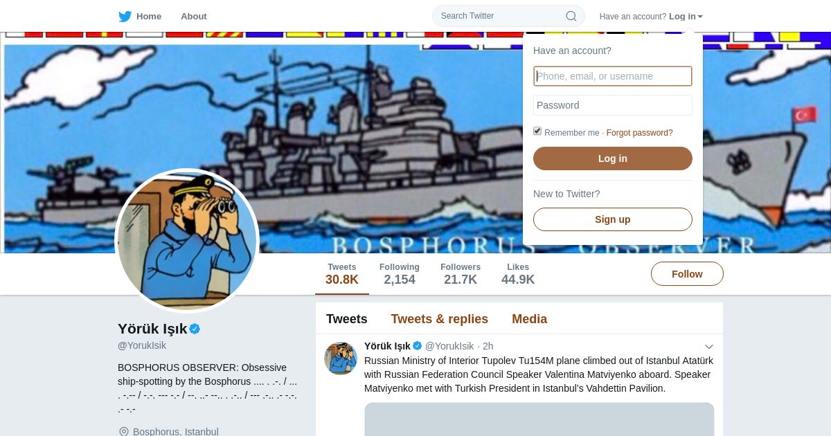
Task: Click the verified badge beside the profile name
Action: [x=195, y=329]
